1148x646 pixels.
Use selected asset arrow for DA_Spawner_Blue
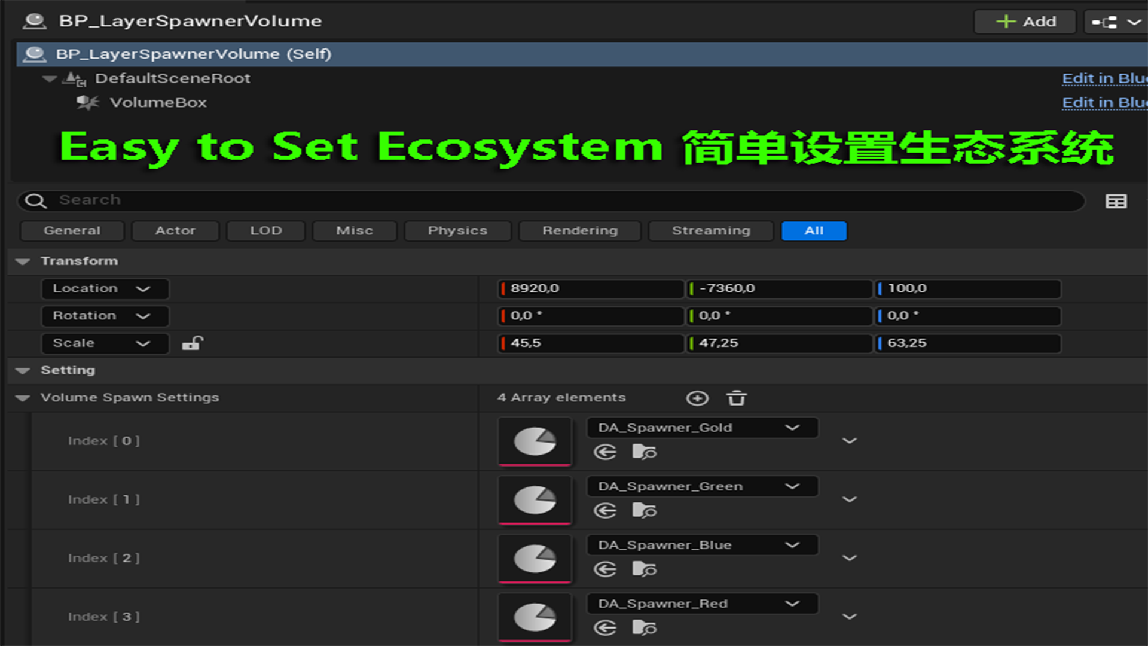point(605,569)
